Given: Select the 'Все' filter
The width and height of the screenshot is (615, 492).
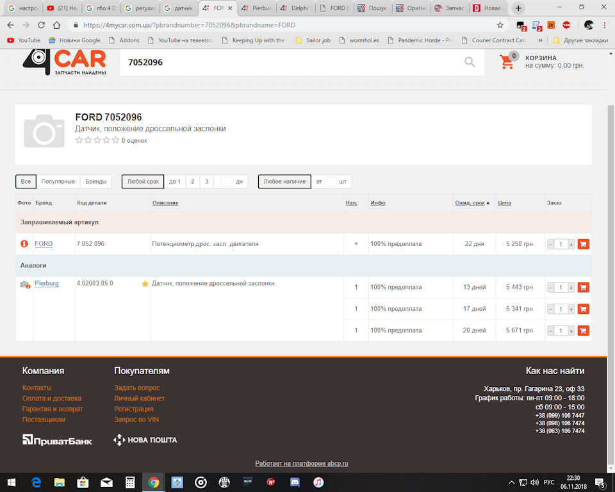Looking at the screenshot, I should pyautogui.click(x=26, y=182).
